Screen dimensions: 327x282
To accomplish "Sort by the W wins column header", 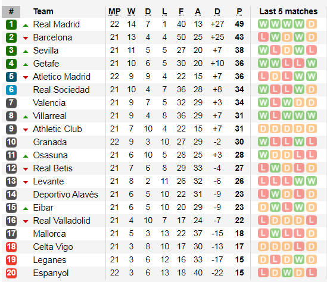I will (131, 12).
